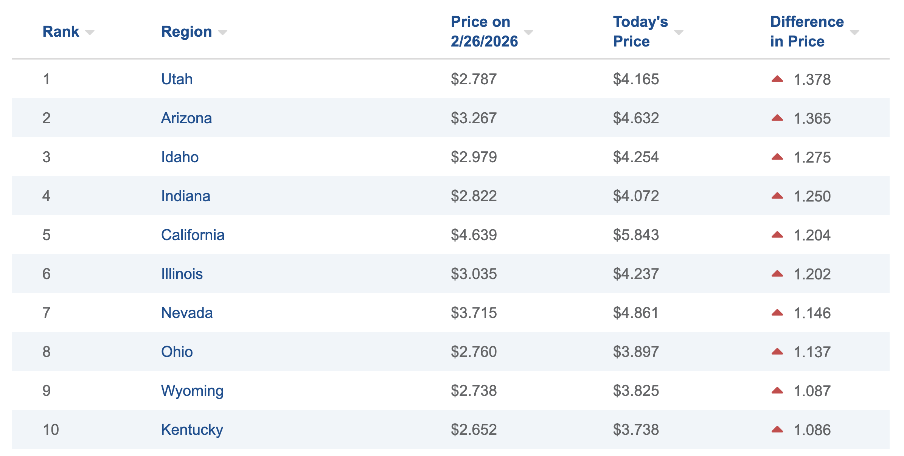Click the Region sort arrow
Viewport: 904px width, 456px height.
222,33
